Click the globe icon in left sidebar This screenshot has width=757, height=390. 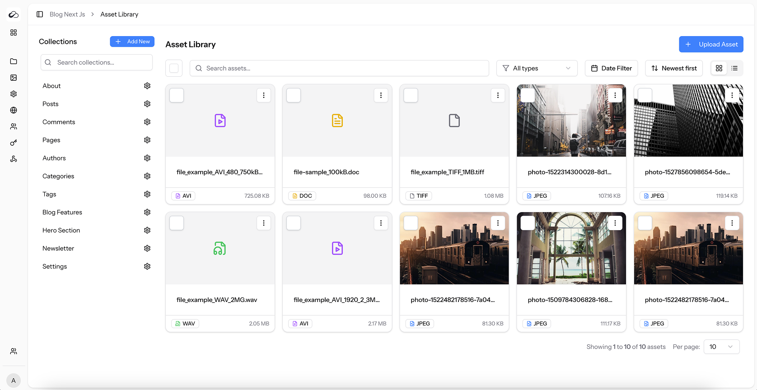(x=14, y=110)
